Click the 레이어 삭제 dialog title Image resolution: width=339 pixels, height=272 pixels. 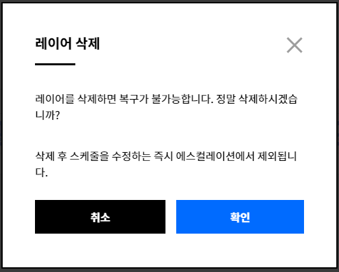(x=67, y=43)
